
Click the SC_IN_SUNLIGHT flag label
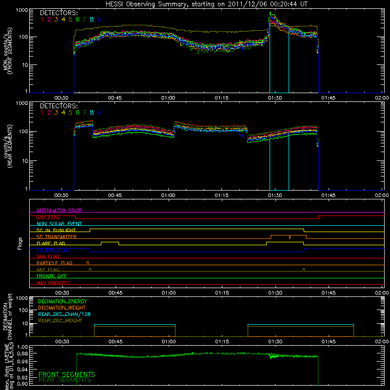[x=56, y=230]
